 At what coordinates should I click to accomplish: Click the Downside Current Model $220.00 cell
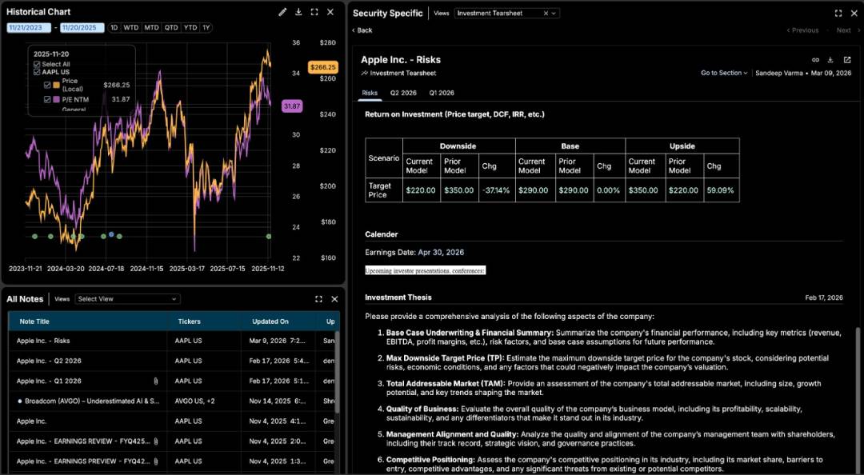point(421,190)
